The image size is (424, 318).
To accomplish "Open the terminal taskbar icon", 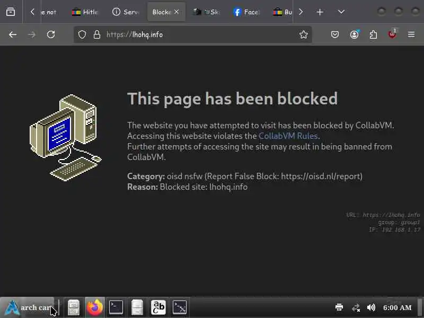I will tap(116, 307).
